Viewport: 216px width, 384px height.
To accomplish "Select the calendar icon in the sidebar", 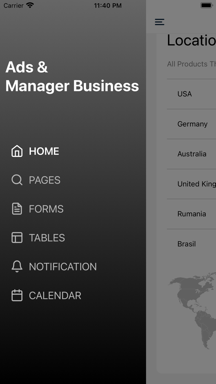I will [x=17, y=295].
